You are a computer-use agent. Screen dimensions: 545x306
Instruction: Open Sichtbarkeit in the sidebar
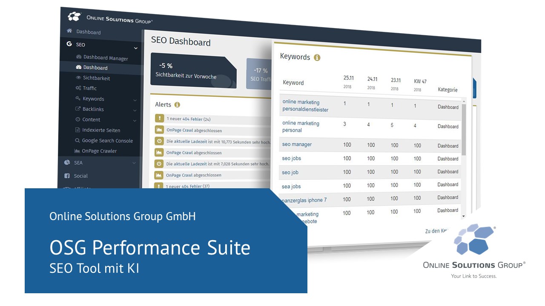point(96,78)
